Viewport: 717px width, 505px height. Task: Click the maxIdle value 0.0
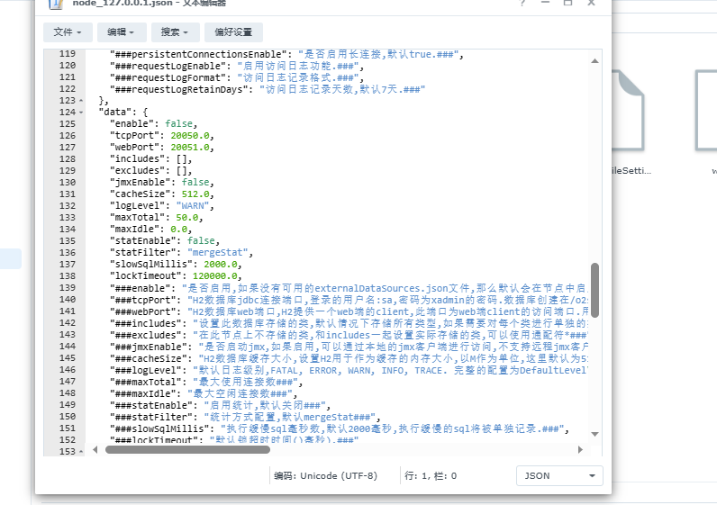(x=178, y=230)
